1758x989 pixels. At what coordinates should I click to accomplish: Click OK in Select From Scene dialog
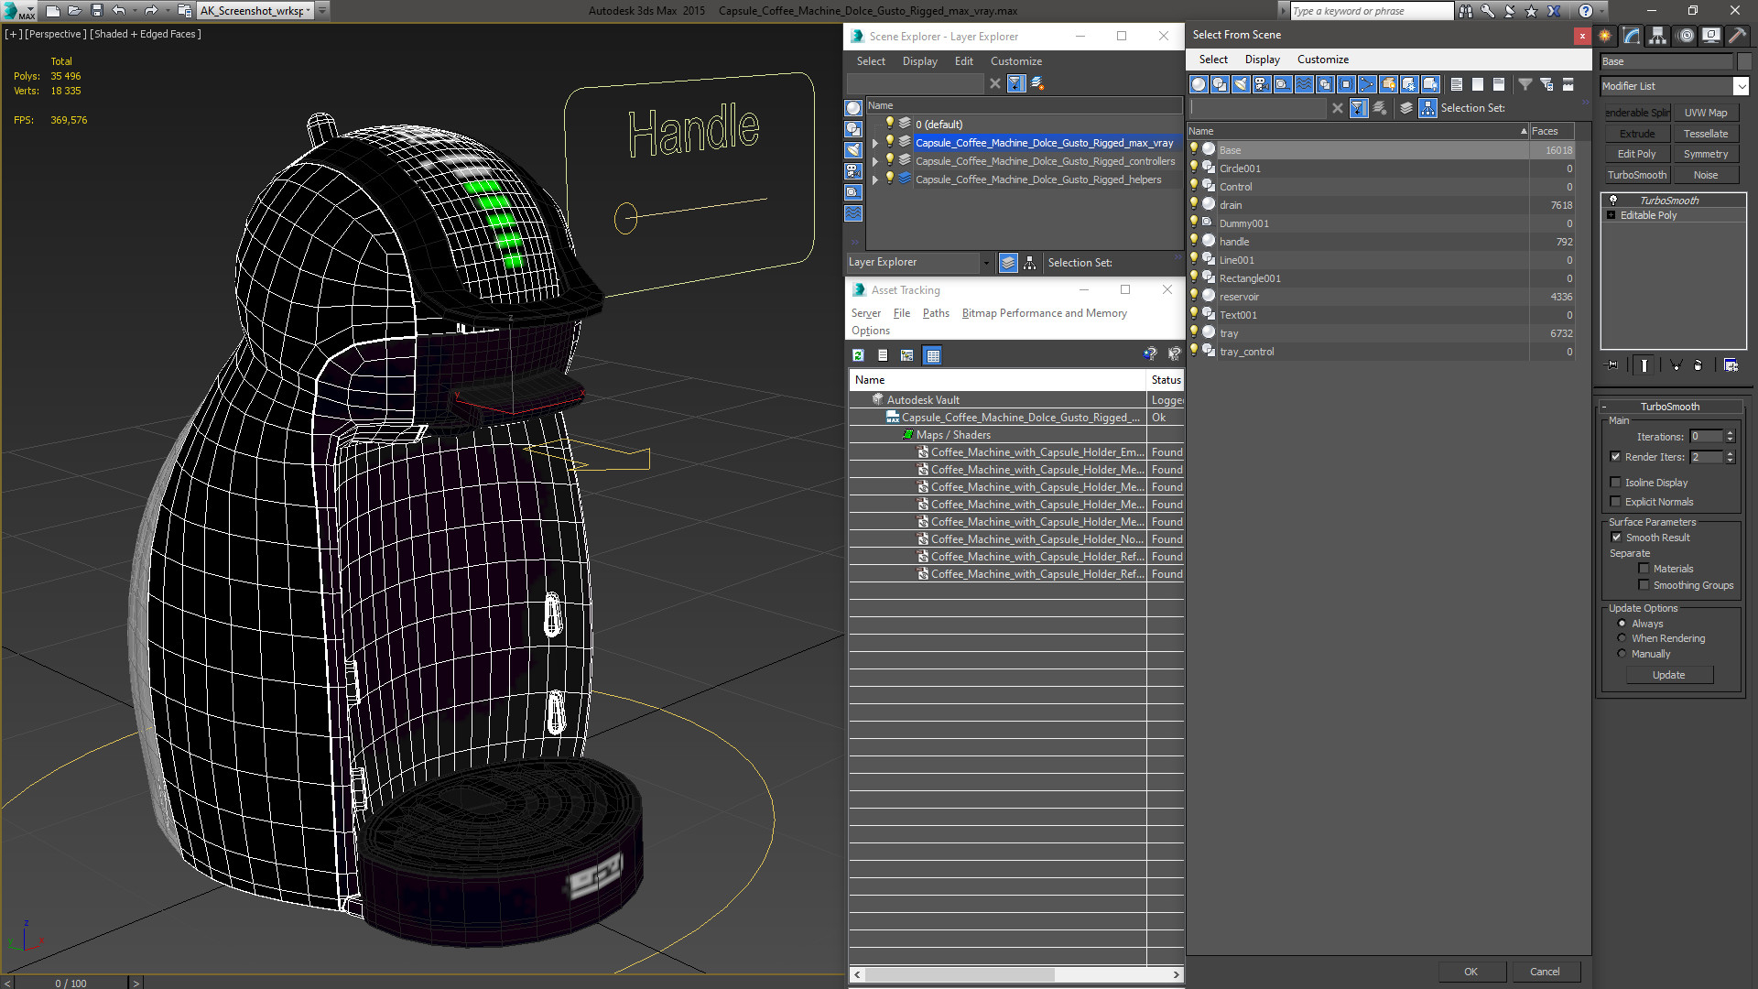coord(1470,972)
